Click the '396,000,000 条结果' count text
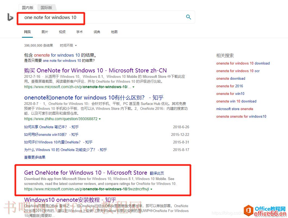This screenshot has width=288, height=218. click(38, 46)
